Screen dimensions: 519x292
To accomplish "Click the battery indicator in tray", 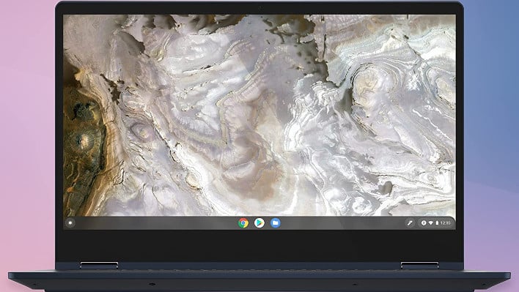I will 437,223.
